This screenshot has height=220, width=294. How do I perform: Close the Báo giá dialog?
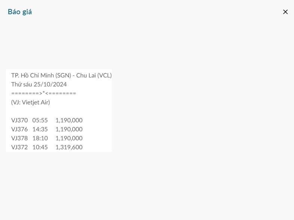coord(285,12)
